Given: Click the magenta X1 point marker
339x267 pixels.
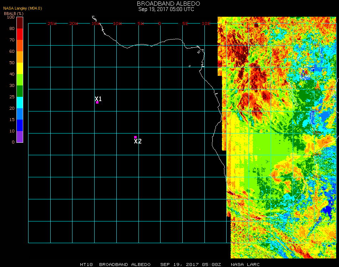Looking at the screenshot, I should (97, 102).
